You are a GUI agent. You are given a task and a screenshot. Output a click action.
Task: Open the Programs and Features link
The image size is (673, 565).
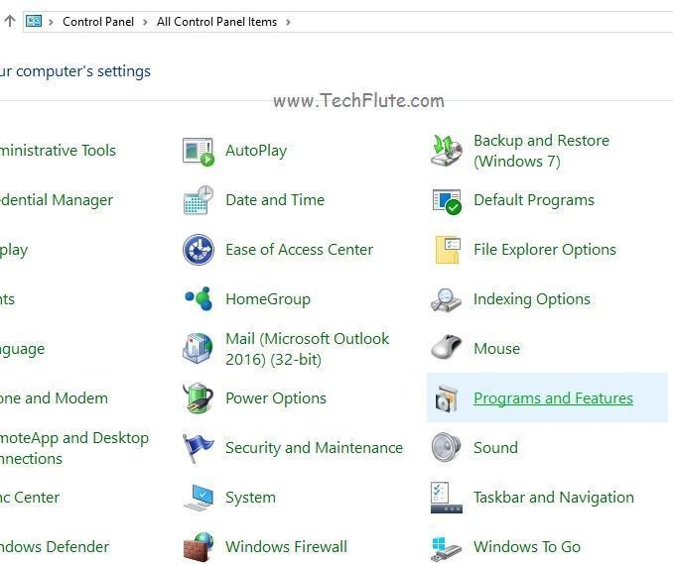(553, 398)
